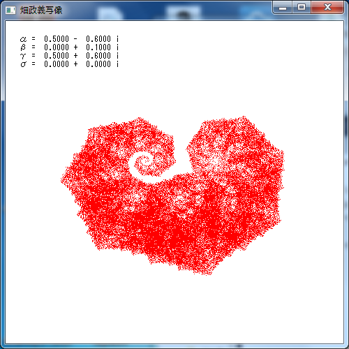Click the α real part 0.5000
Screen dimensions: 349x349
[x=57, y=39]
